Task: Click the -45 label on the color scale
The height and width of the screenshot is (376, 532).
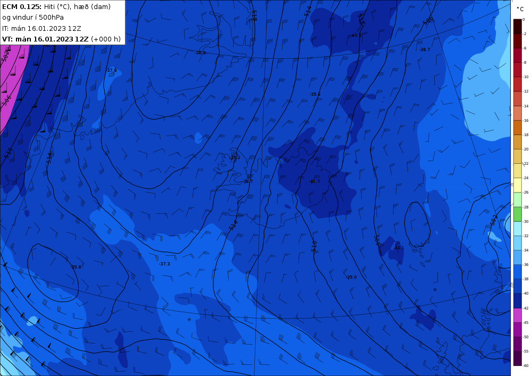Action: (x=525, y=322)
